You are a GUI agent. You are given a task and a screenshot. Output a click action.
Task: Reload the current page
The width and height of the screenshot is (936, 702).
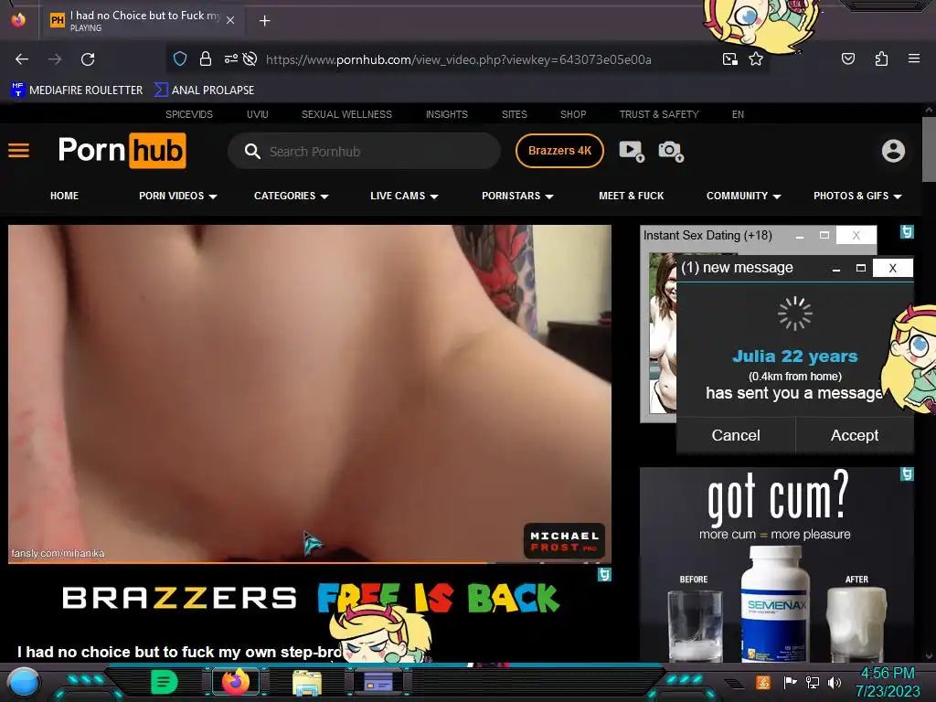point(88,59)
